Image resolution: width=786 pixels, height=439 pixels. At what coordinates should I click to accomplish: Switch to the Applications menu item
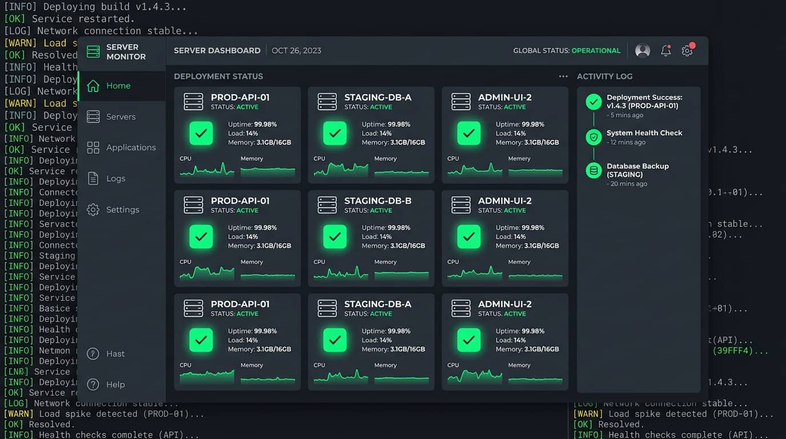[x=122, y=147]
